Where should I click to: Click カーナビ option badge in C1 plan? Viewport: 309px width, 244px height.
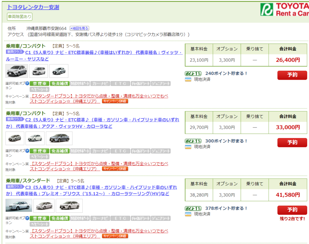pos(100,84)
